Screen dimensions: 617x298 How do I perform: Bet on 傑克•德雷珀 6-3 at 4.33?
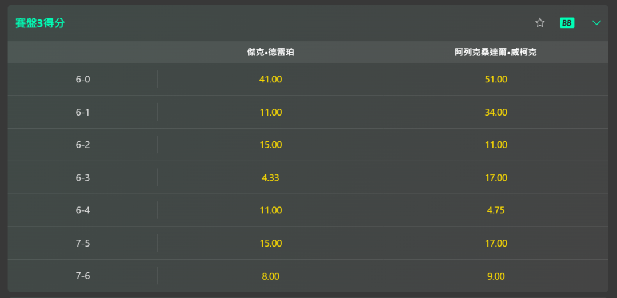coord(270,178)
